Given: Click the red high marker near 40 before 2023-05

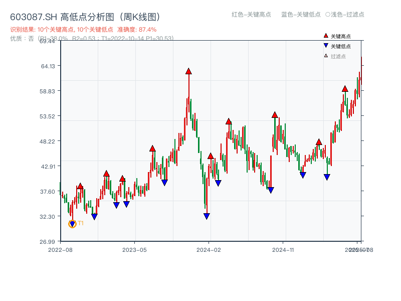Looking at the screenshot, I should coord(122,179).
